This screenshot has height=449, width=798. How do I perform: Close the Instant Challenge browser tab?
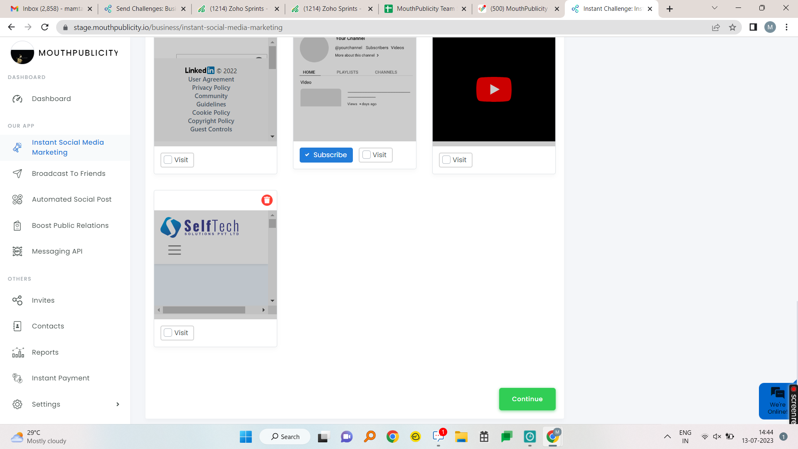tap(650, 9)
